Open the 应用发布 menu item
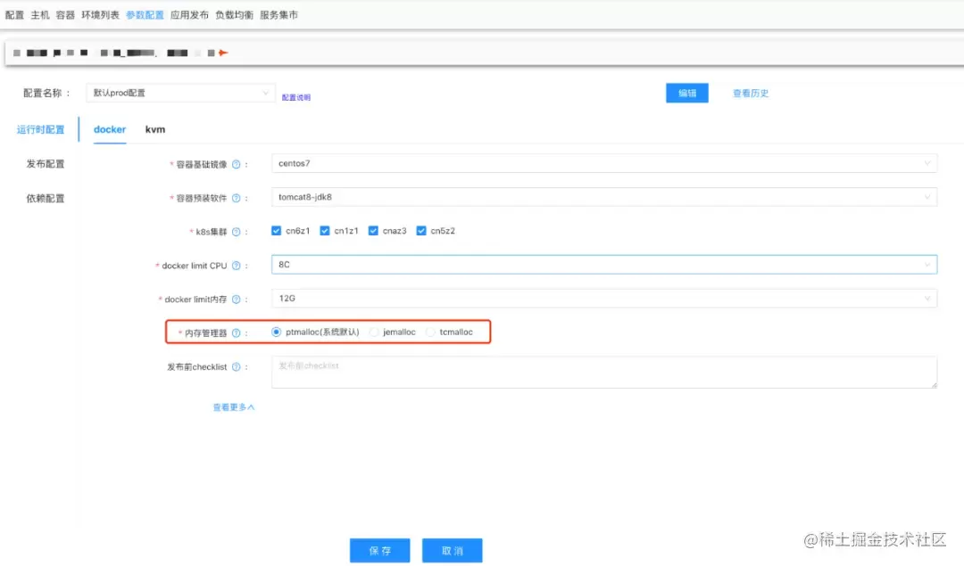964x566 pixels. point(189,15)
